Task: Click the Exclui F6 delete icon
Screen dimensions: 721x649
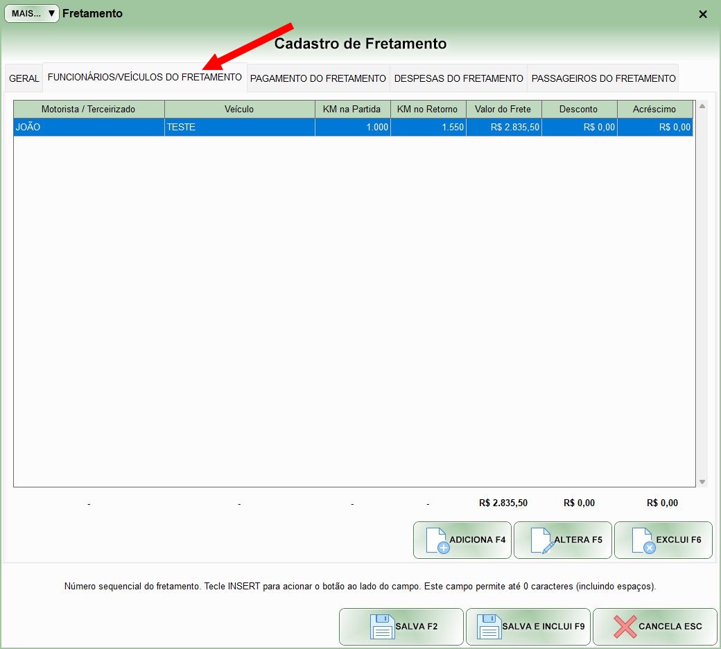Action: (x=642, y=540)
